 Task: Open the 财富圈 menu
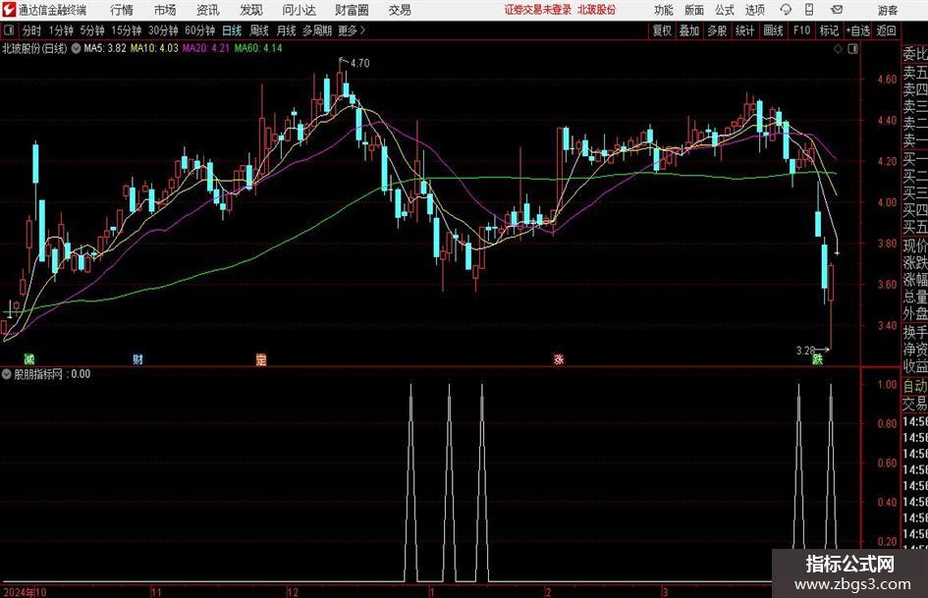tap(353, 10)
